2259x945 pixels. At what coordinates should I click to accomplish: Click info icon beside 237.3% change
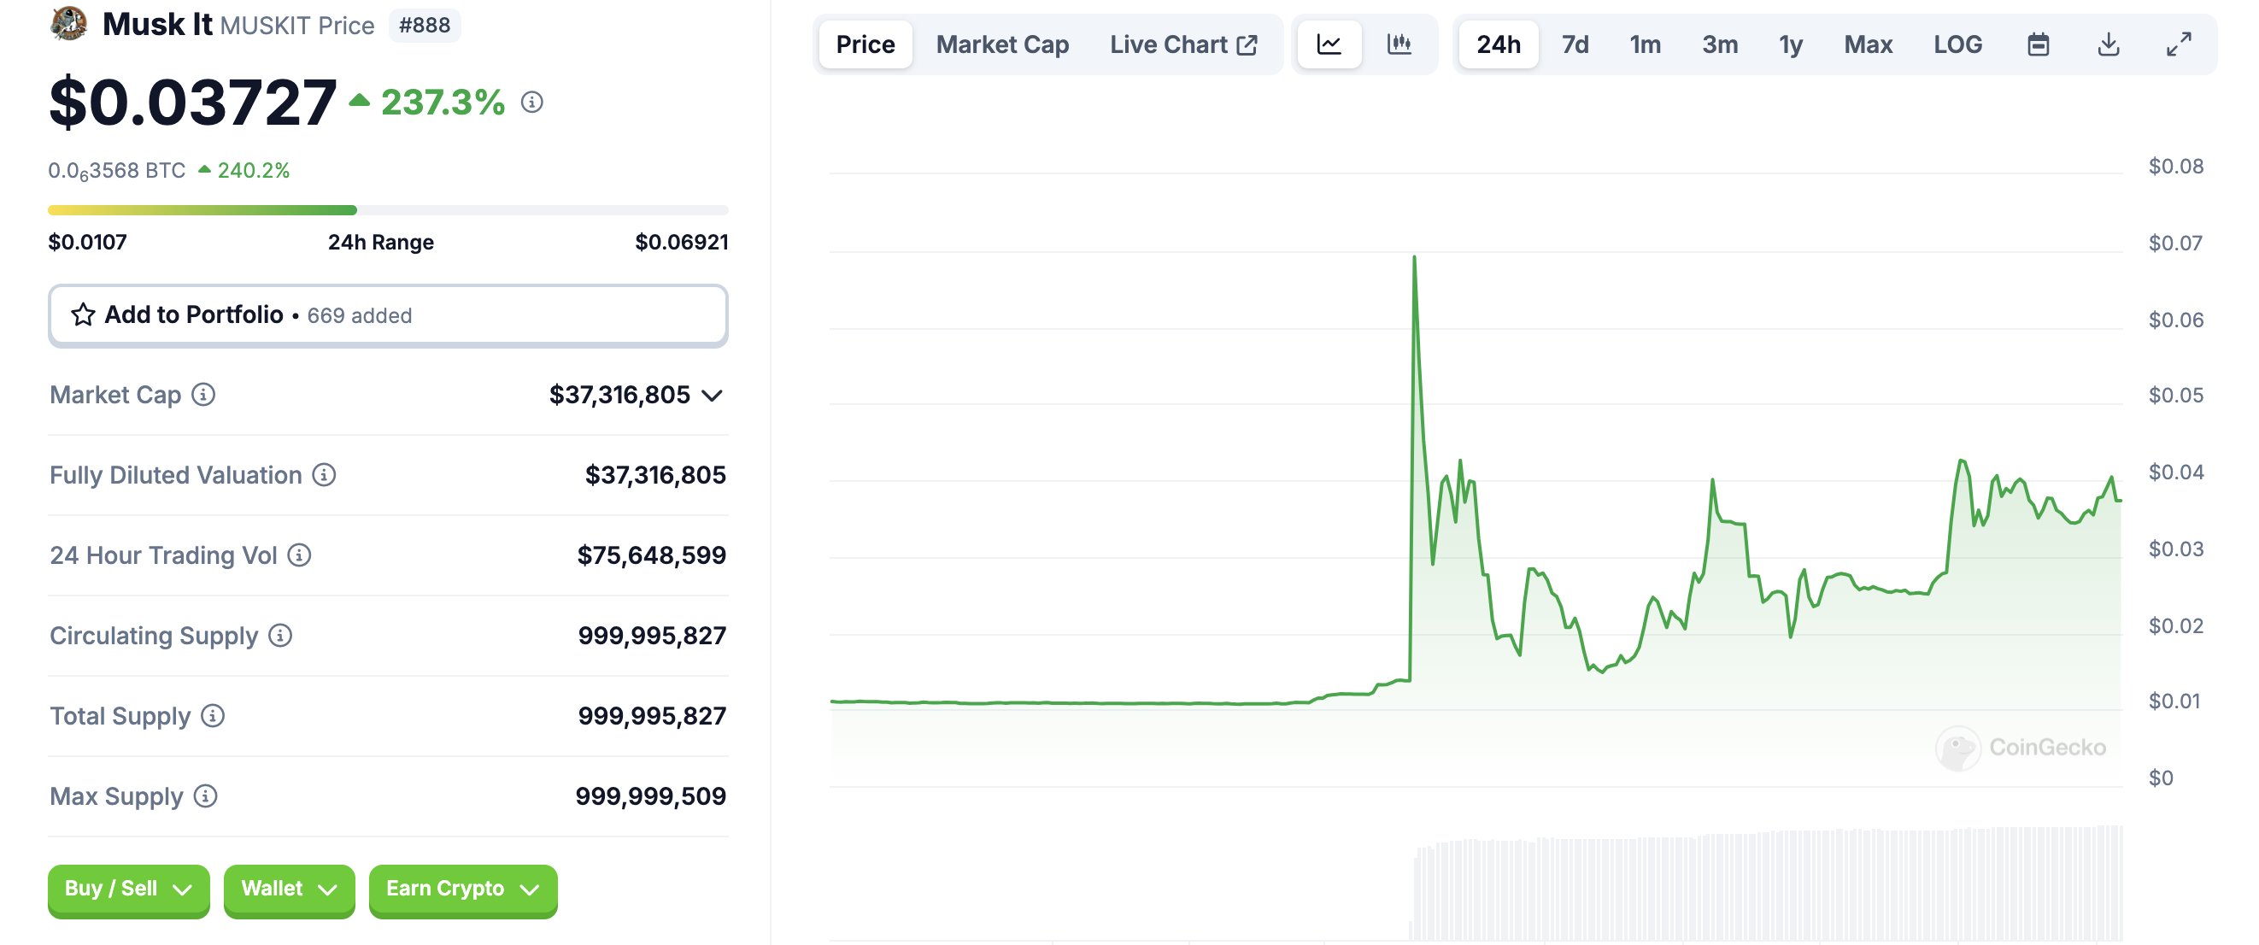pyautogui.click(x=531, y=103)
